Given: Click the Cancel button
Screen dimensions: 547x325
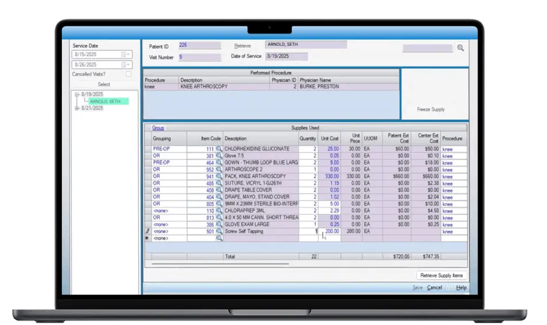Looking at the screenshot, I should click(x=434, y=288).
